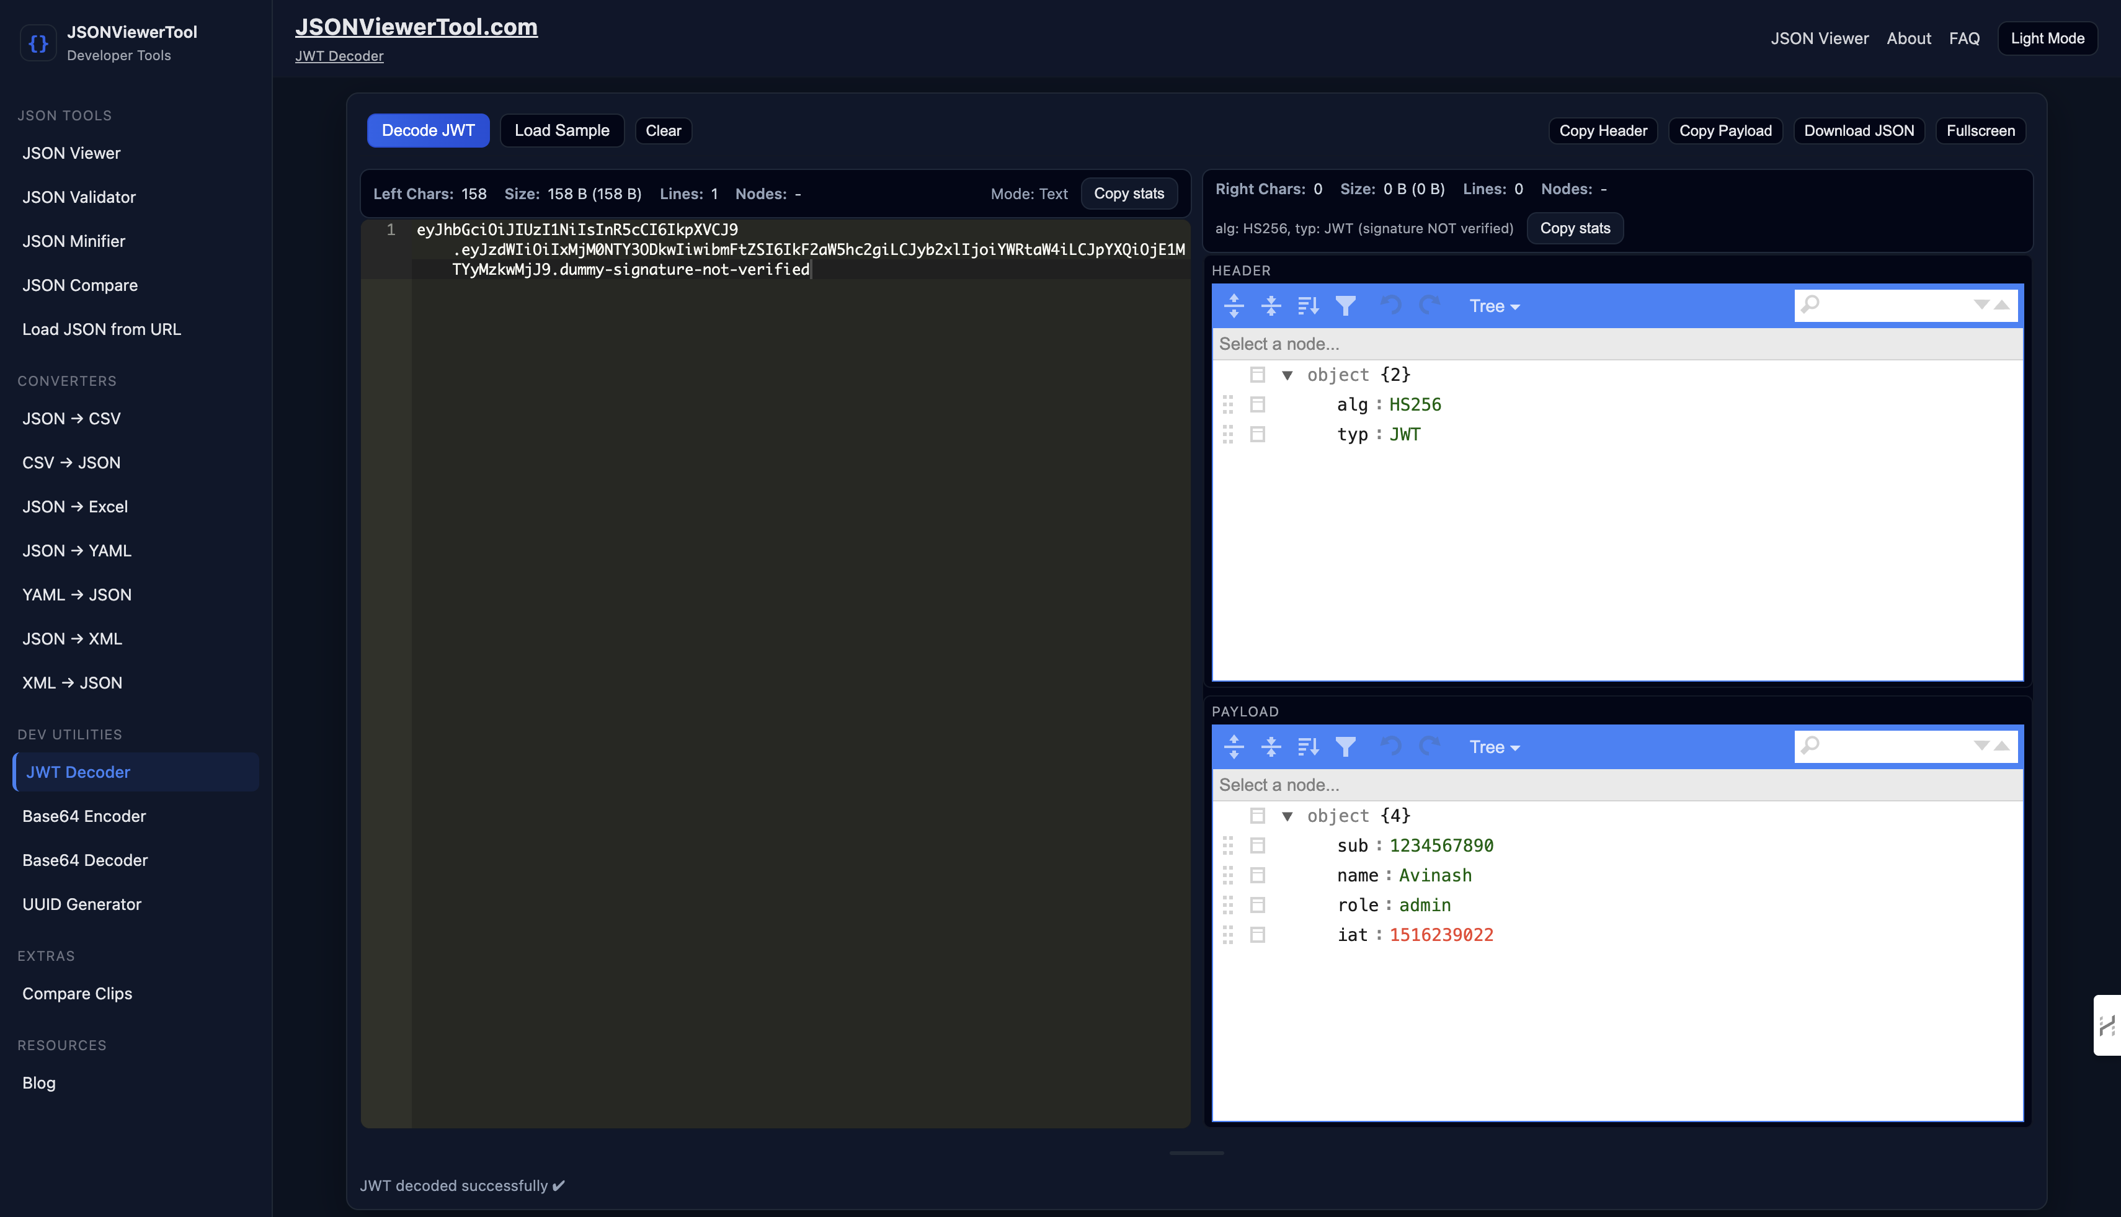Click the search magnifier in the PAYLOAD panel
This screenshot has height=1217, width=2121.
pyautogui.click(x=1812, y=746)
